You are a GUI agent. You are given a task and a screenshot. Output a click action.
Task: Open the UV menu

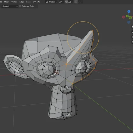tap(34, 2)
